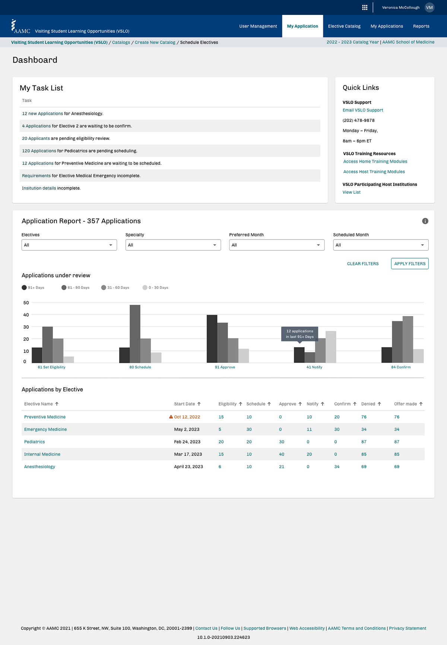Sort by Offer made column arrow
The height and width of the screenshot is (645, 447).
[x=421, y=404]
